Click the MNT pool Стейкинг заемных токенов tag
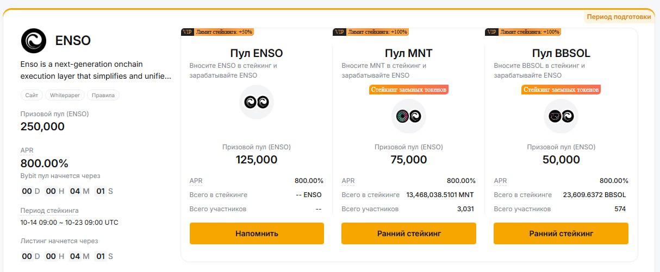The image size is (660, 272). coord(409,90)
